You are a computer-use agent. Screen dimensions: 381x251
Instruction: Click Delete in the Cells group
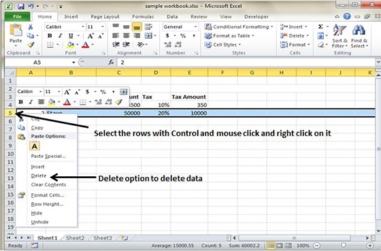[x=294, y=36]
